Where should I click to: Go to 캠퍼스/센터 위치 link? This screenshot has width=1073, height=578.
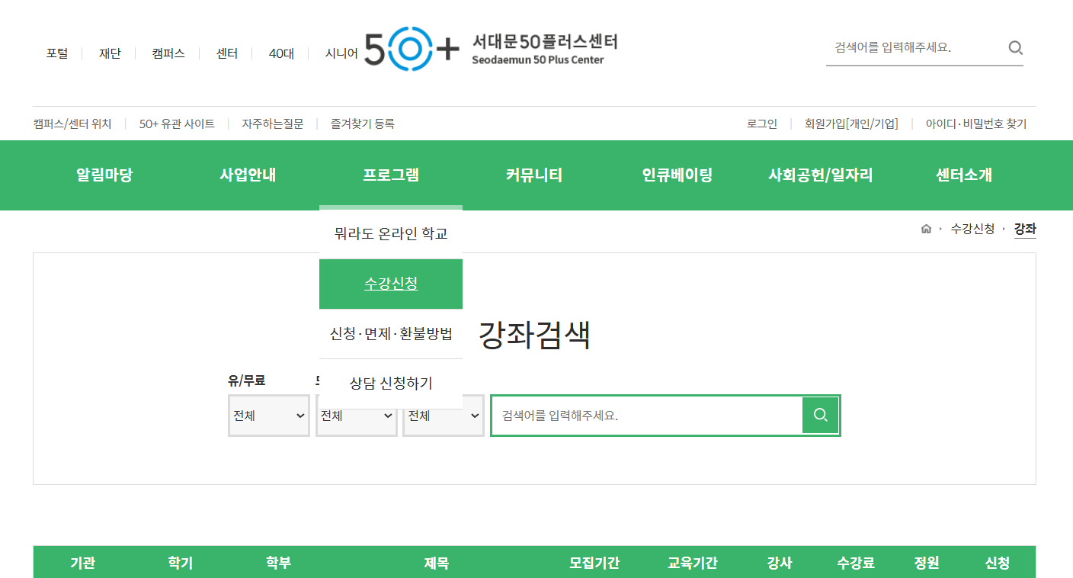click(x=72, y=124)
